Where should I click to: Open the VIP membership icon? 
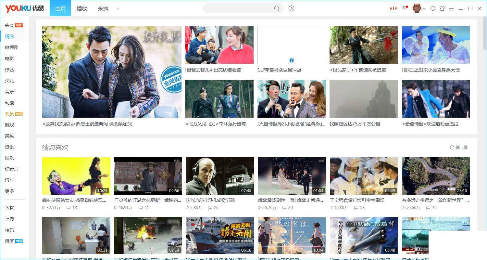pyautogui.click(x=393, y=8)
